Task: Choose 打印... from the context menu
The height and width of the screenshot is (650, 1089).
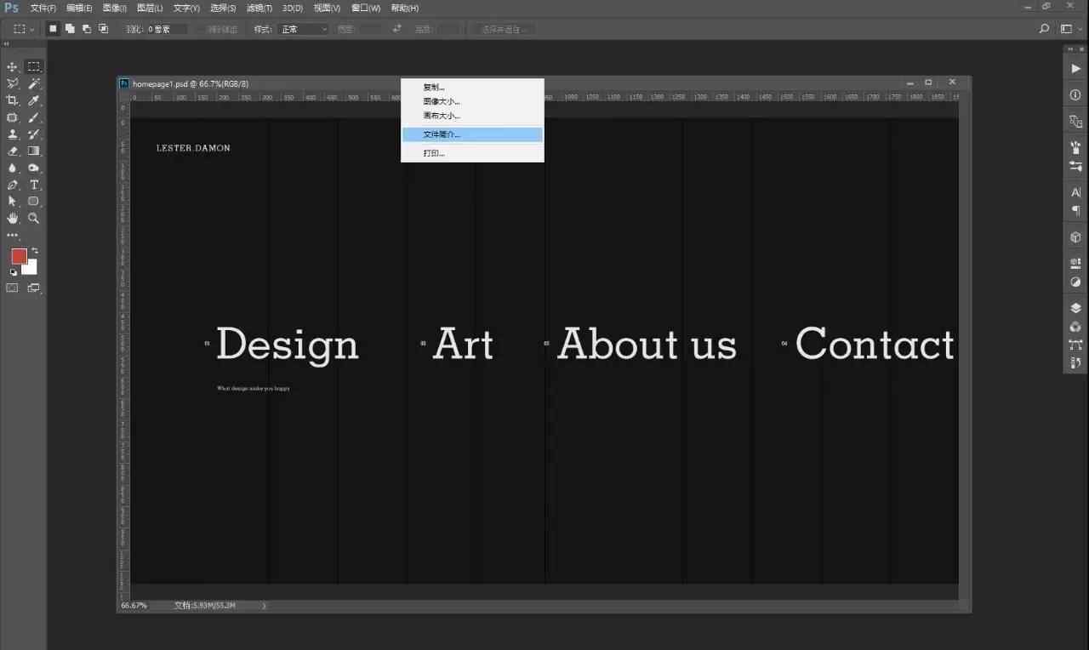Action: [472, 153]
